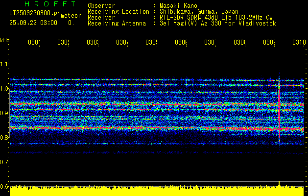Click the 0308 time axis marker
This screenshot has height=196, width=308.
point(239,42)
